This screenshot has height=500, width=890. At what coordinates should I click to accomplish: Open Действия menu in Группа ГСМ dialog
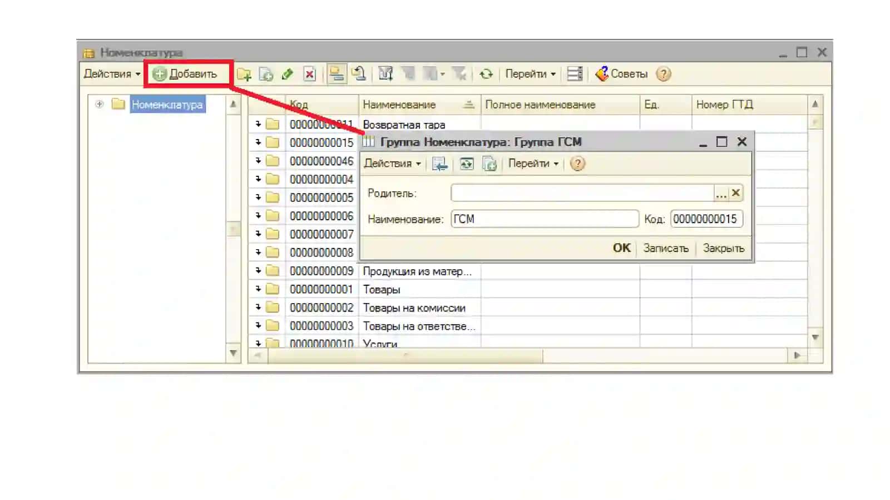pyautogui.click(x=392, y=164)
